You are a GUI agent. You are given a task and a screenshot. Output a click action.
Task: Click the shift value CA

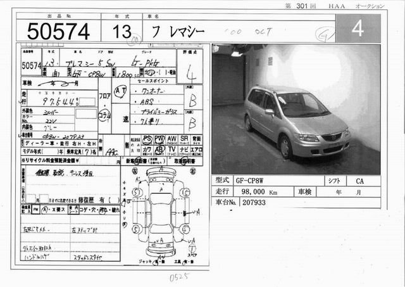359,181
